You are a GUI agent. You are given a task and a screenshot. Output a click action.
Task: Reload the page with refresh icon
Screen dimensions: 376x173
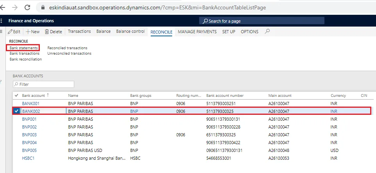(27, 7)
